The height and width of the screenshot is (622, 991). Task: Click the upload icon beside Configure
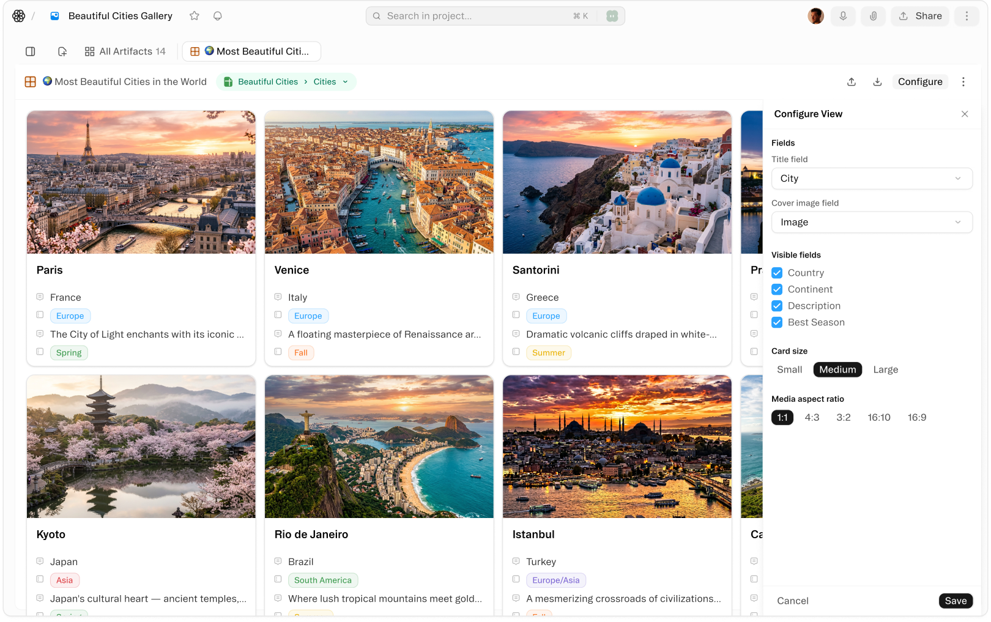coord(852,82)
